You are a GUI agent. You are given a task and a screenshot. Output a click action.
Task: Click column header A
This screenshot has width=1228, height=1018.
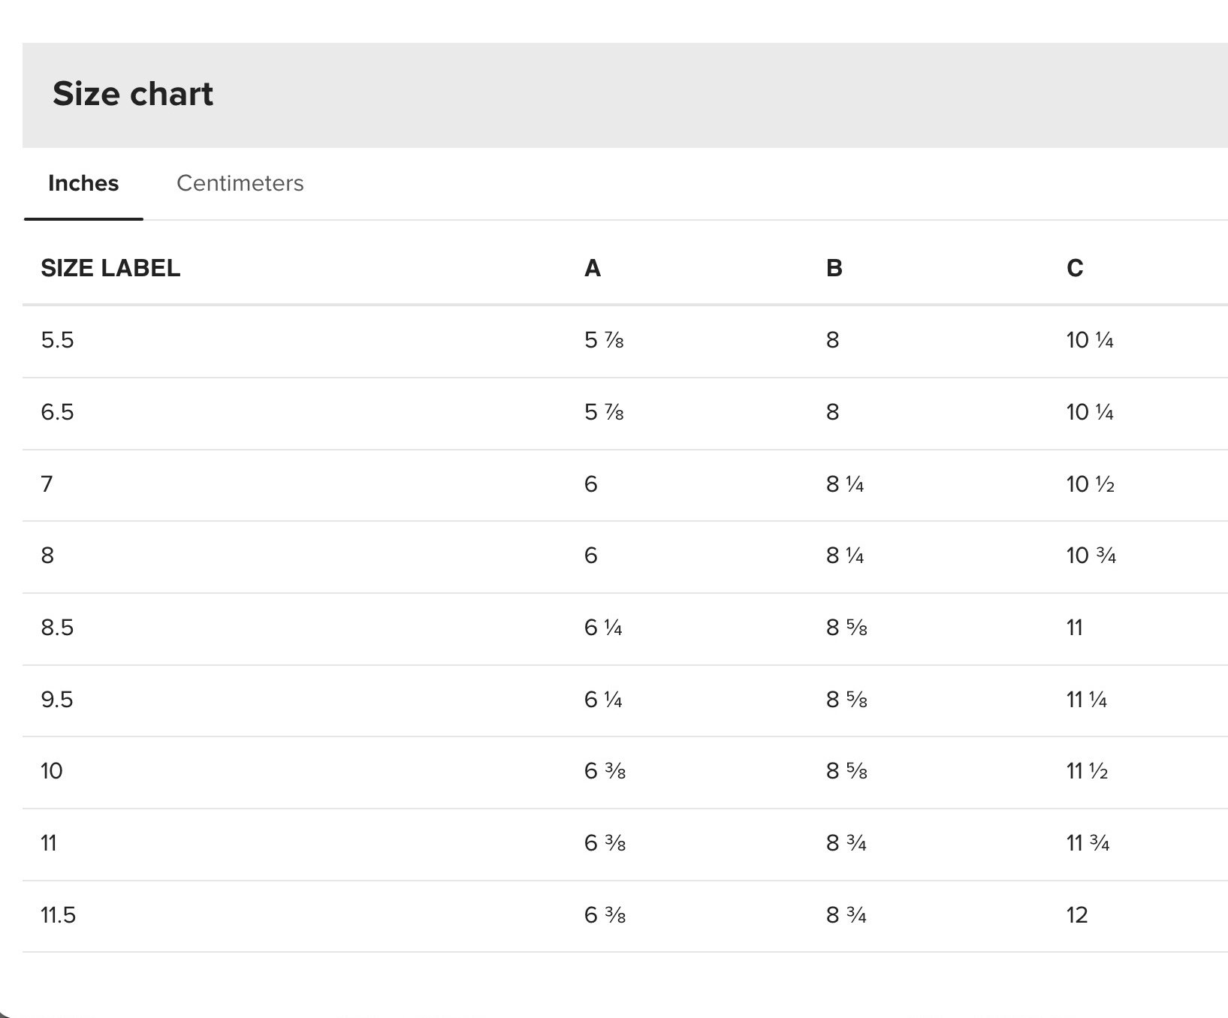click(x=592, y=268)
